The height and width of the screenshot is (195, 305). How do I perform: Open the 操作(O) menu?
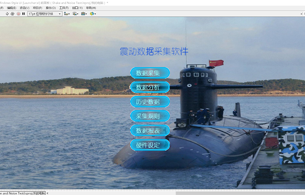[x=51, y=8]
